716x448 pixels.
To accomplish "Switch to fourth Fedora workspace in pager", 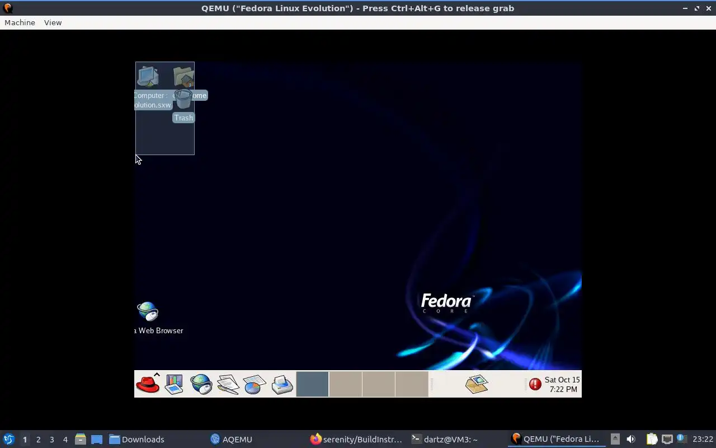I will [411, 384].
